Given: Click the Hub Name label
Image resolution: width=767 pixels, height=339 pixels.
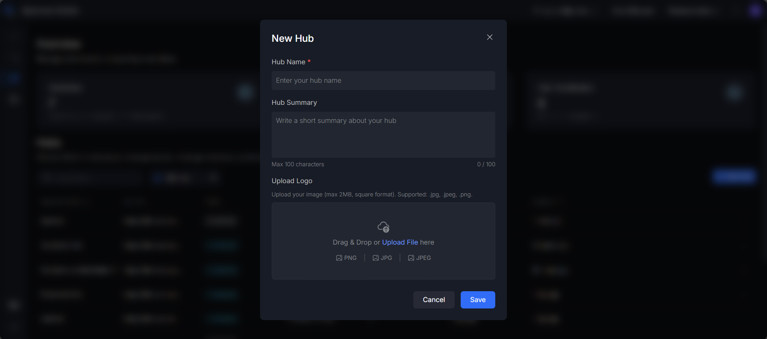Looking at the screenshot, I should coord(288,62).
